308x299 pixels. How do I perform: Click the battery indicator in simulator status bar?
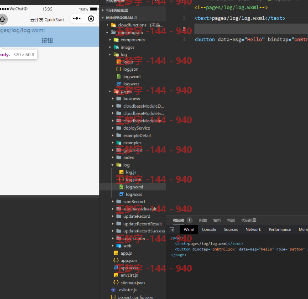coord(94,9)
